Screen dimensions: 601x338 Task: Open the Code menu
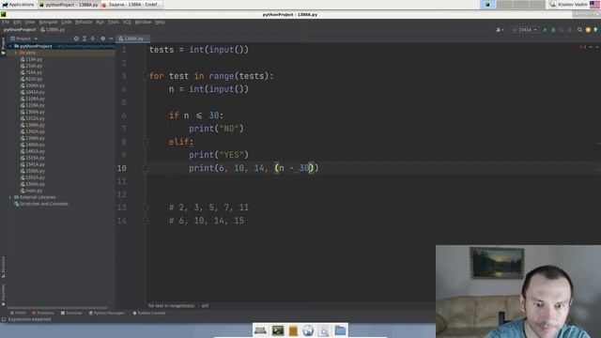pyautogui.click(x=67, y=23)
